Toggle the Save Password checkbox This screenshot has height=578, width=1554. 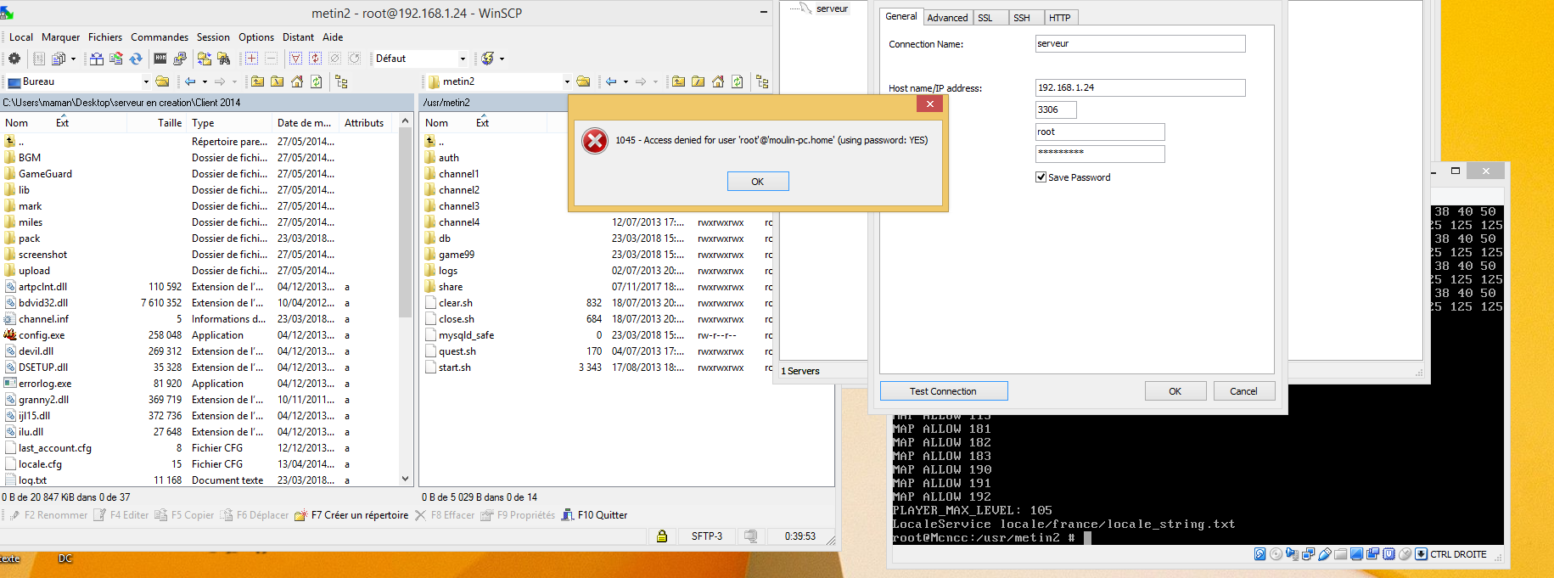point(1041,177)
